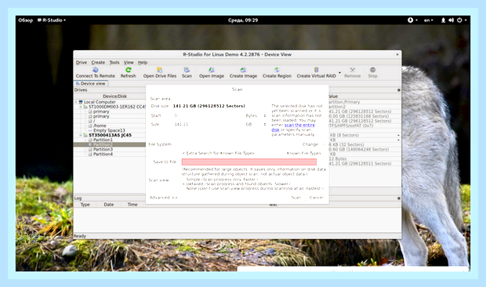Screen dimensions: 486x287
Task: Open the Create menu
Action: pyautogui.click(x=98, y=62)
